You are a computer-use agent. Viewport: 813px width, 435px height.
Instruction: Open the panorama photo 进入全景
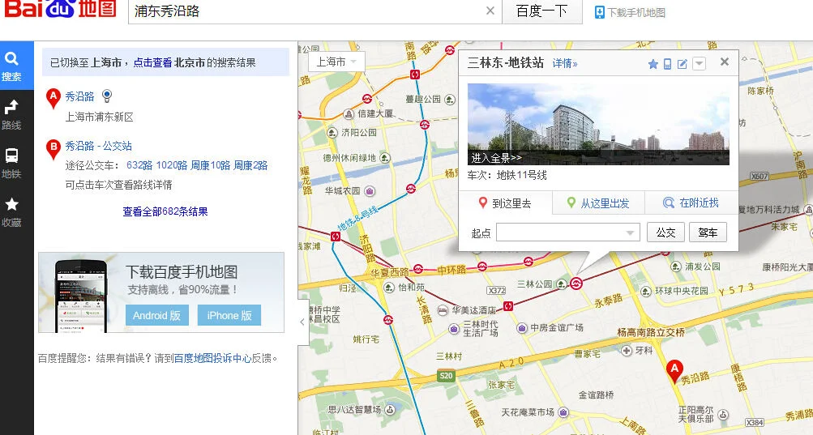pyautogui.click(x=598, y=124)
